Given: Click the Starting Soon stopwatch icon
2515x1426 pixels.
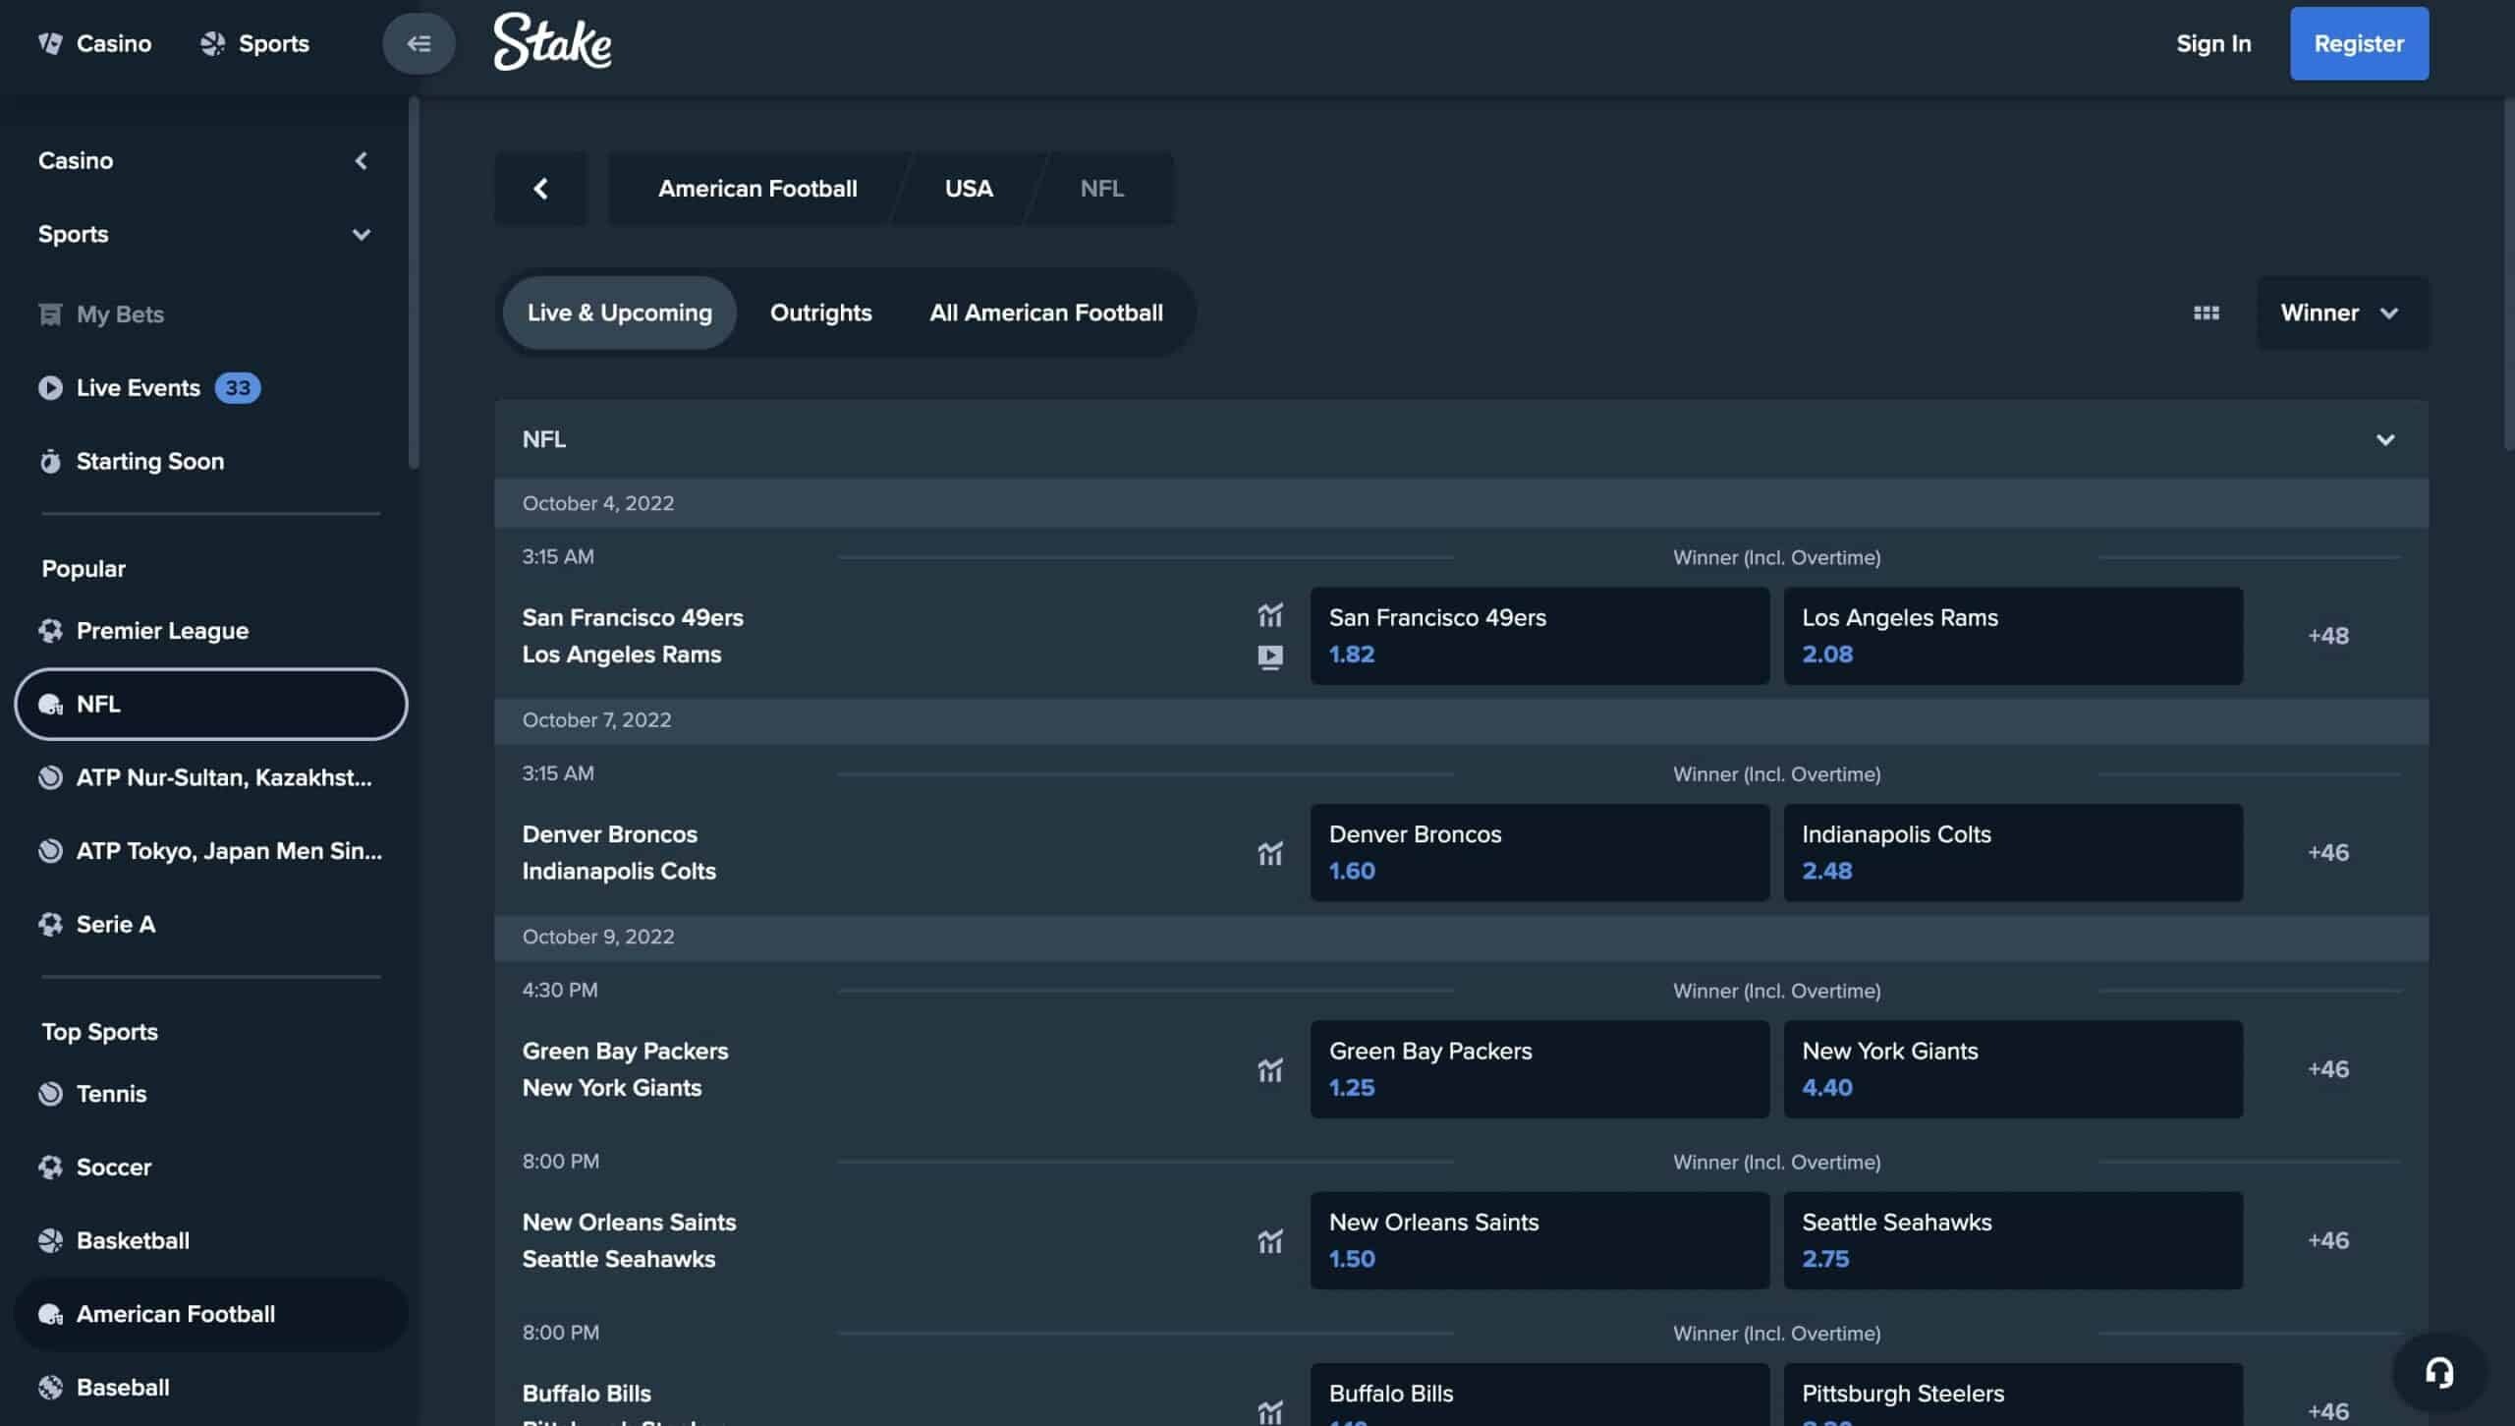Looking at the screenshot, I should tap(50, 461).
